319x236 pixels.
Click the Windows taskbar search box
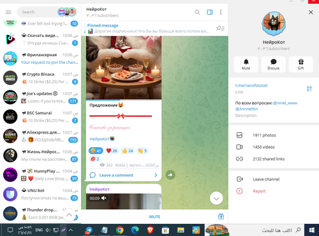[x=266, y=230]
